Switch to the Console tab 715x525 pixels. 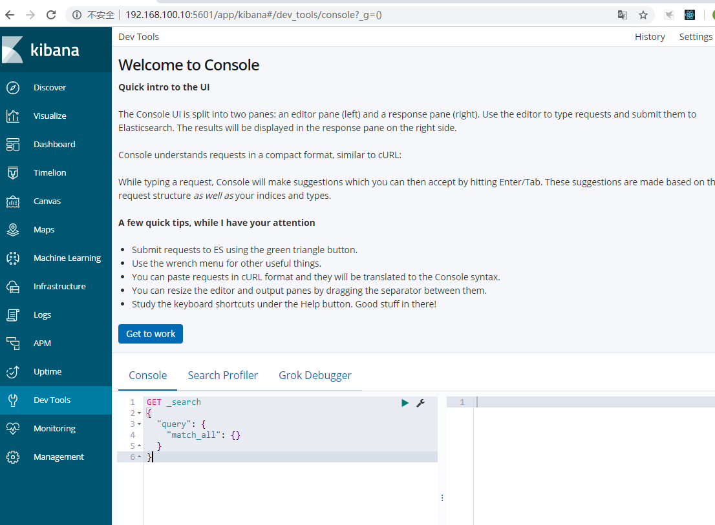coord(148,376)
